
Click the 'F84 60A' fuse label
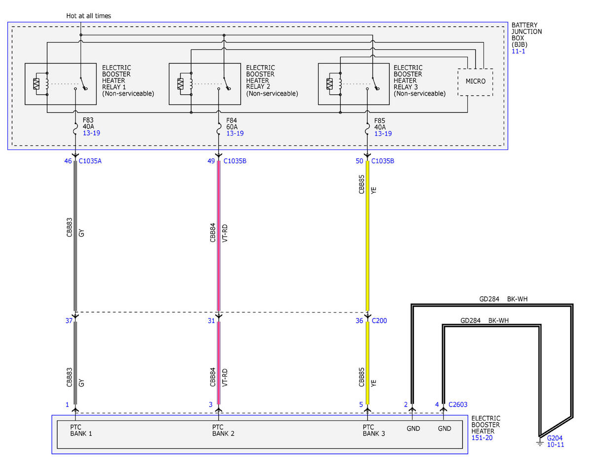232,123
